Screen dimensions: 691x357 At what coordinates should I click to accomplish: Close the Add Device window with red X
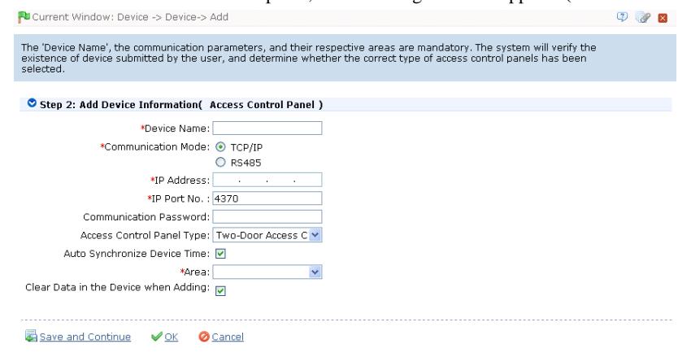click(x=663, y=18)
